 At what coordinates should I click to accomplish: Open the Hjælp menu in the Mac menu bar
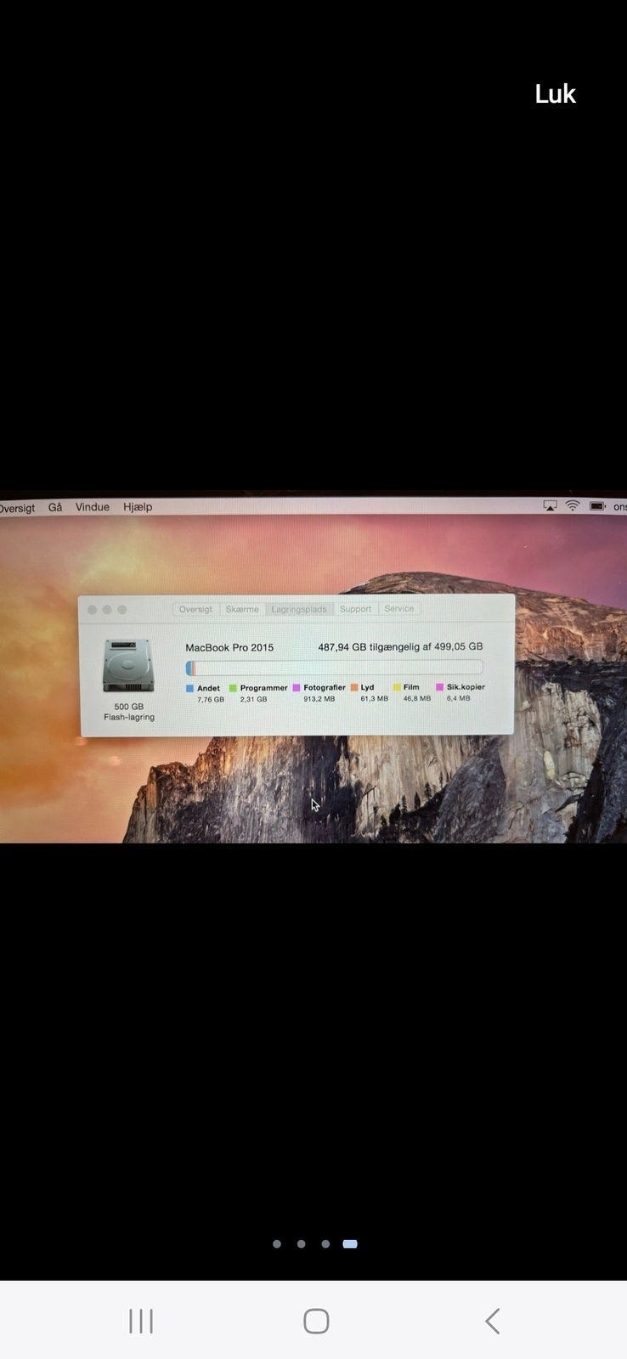[138, 507]
